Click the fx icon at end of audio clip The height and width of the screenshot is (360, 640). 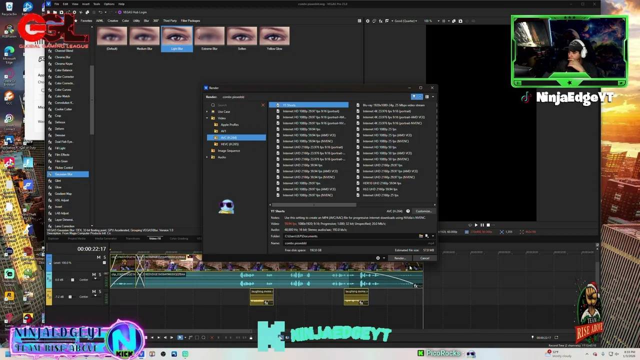click(415, 286)
